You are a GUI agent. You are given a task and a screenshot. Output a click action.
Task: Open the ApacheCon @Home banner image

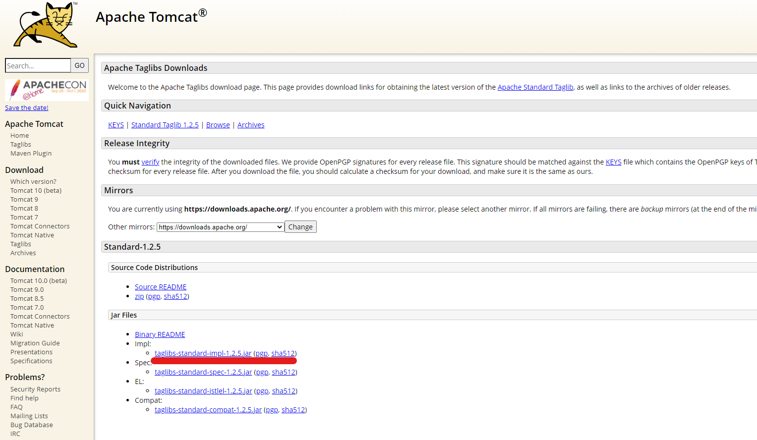(47, 90)
